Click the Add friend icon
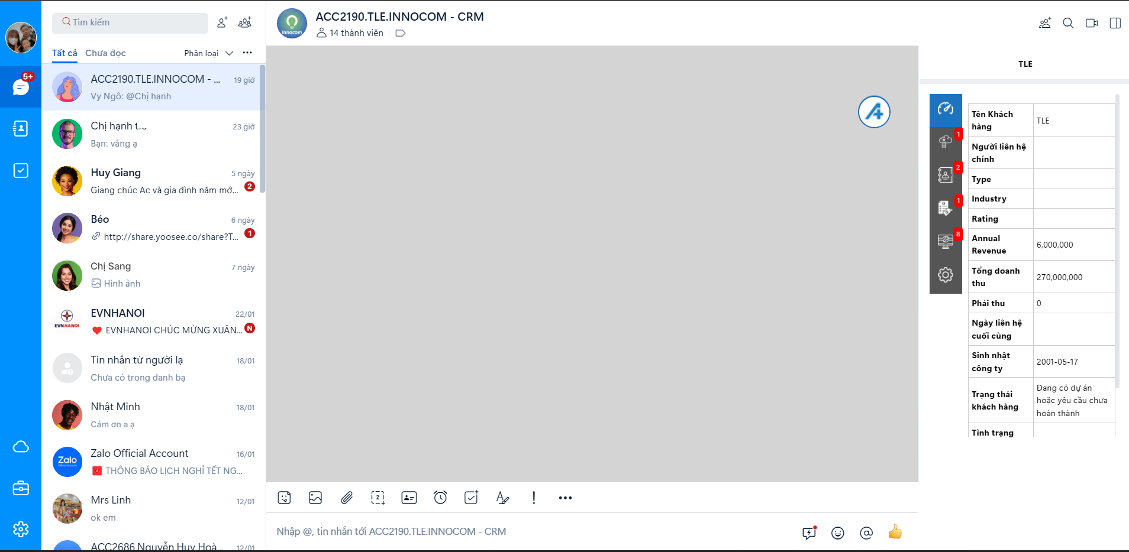 (222, 22)
